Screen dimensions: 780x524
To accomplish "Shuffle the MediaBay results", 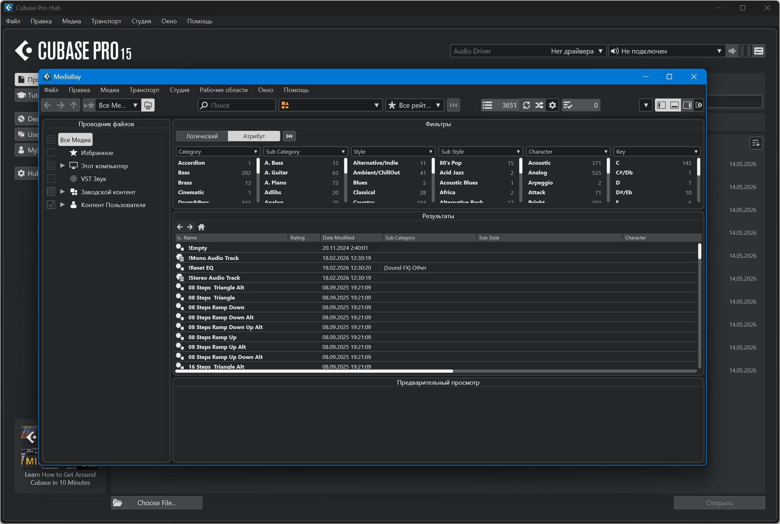I will coord(539,105).
